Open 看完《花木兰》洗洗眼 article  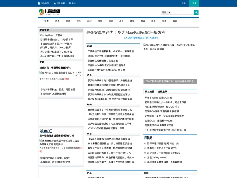tap(110, 148)
